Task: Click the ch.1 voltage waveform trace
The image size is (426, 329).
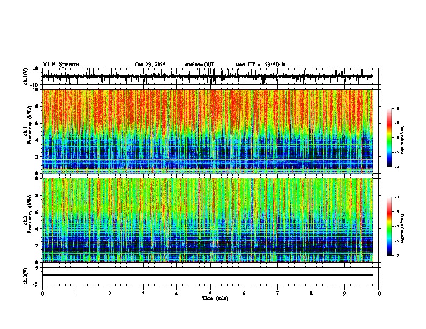Action: click(x=207, y=76)
